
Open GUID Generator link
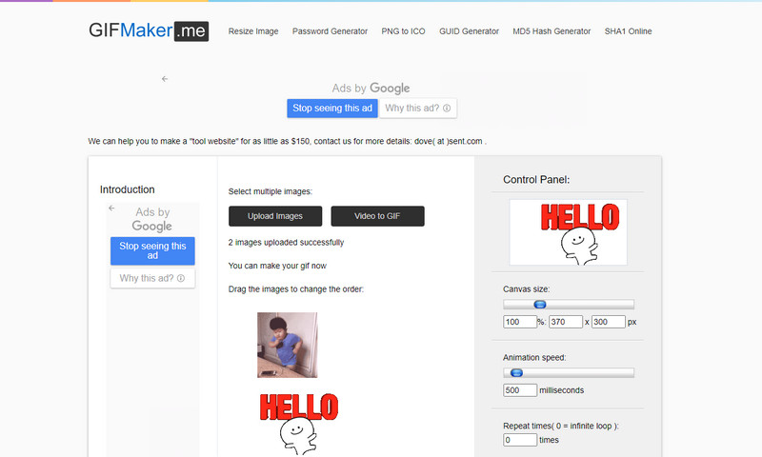469,31
